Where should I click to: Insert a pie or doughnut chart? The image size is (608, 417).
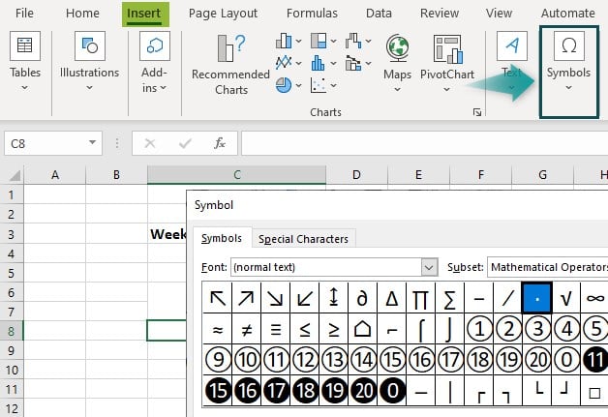pos(284,85)
